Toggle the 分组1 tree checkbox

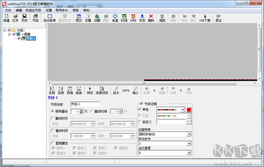(9, 30)
